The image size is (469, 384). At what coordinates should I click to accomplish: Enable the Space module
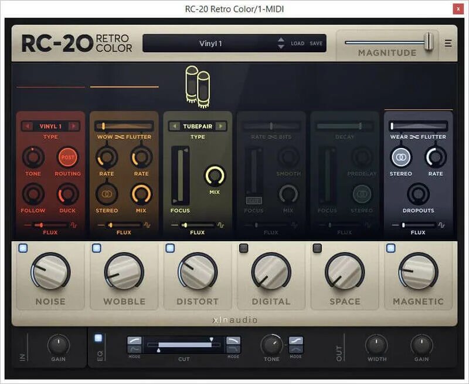[x=317, y=248]
